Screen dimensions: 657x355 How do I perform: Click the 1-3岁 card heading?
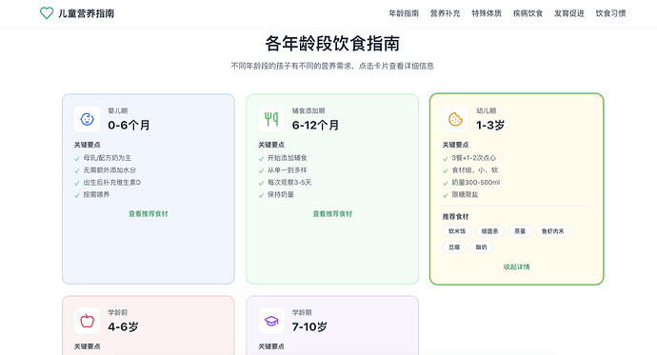pyautogui.click(x=490, y=126)
